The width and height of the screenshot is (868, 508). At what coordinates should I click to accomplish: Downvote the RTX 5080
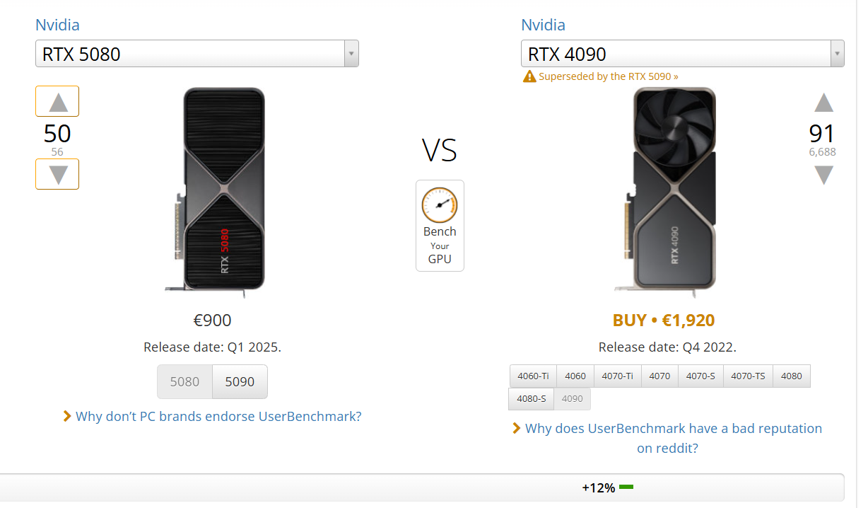(x=57, y=174)
